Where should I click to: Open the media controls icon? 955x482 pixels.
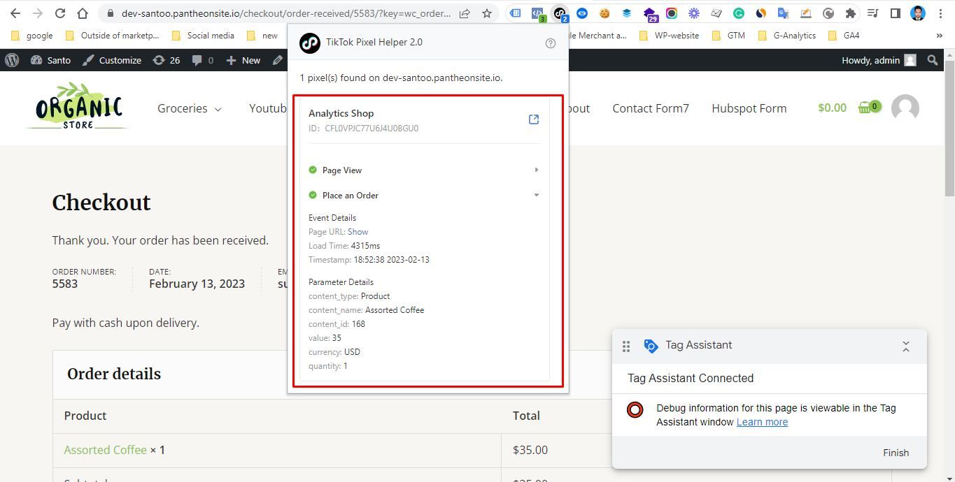873,13
